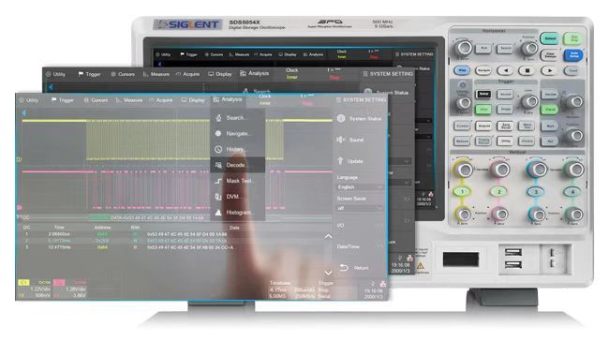Viewport: 609px width, 356px height.
Task: Select the Navigate gear icon in menu
Action: 218,134
